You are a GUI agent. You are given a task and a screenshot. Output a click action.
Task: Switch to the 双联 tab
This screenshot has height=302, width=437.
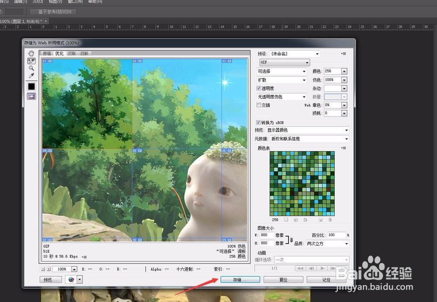(x=72, y=53)
